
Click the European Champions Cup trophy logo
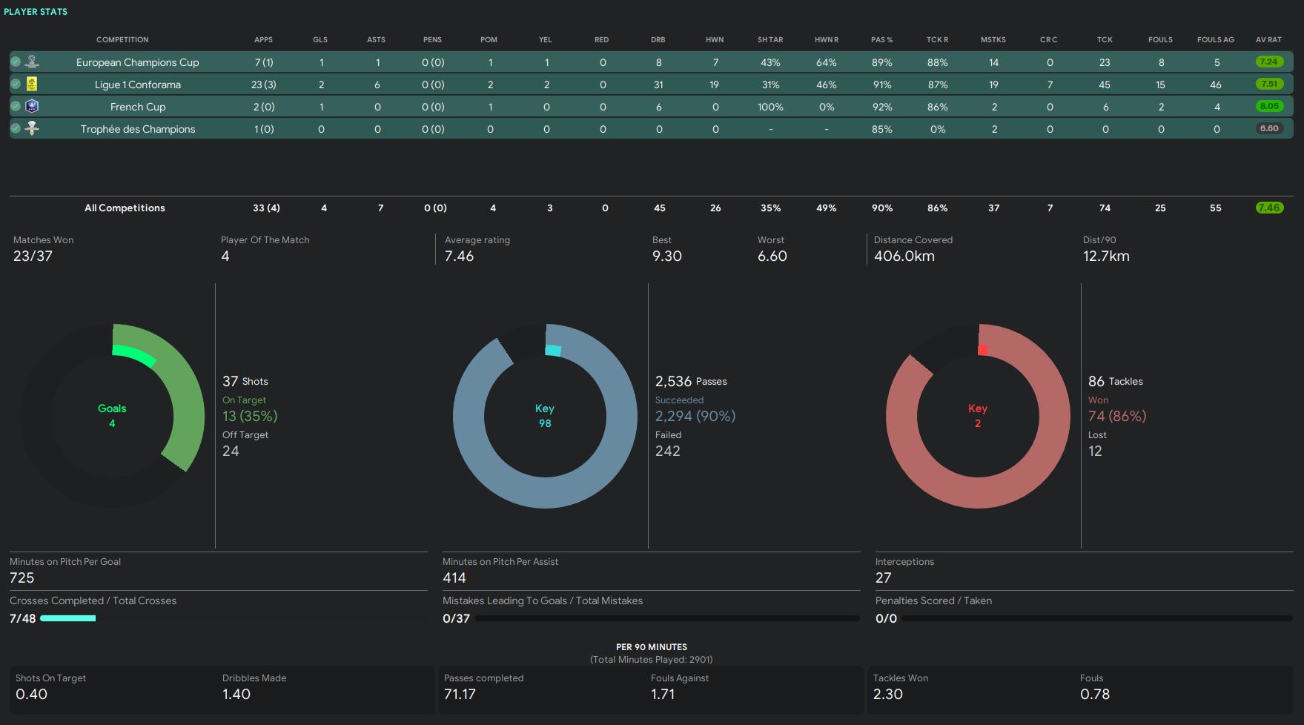click(x=32, y=62)
